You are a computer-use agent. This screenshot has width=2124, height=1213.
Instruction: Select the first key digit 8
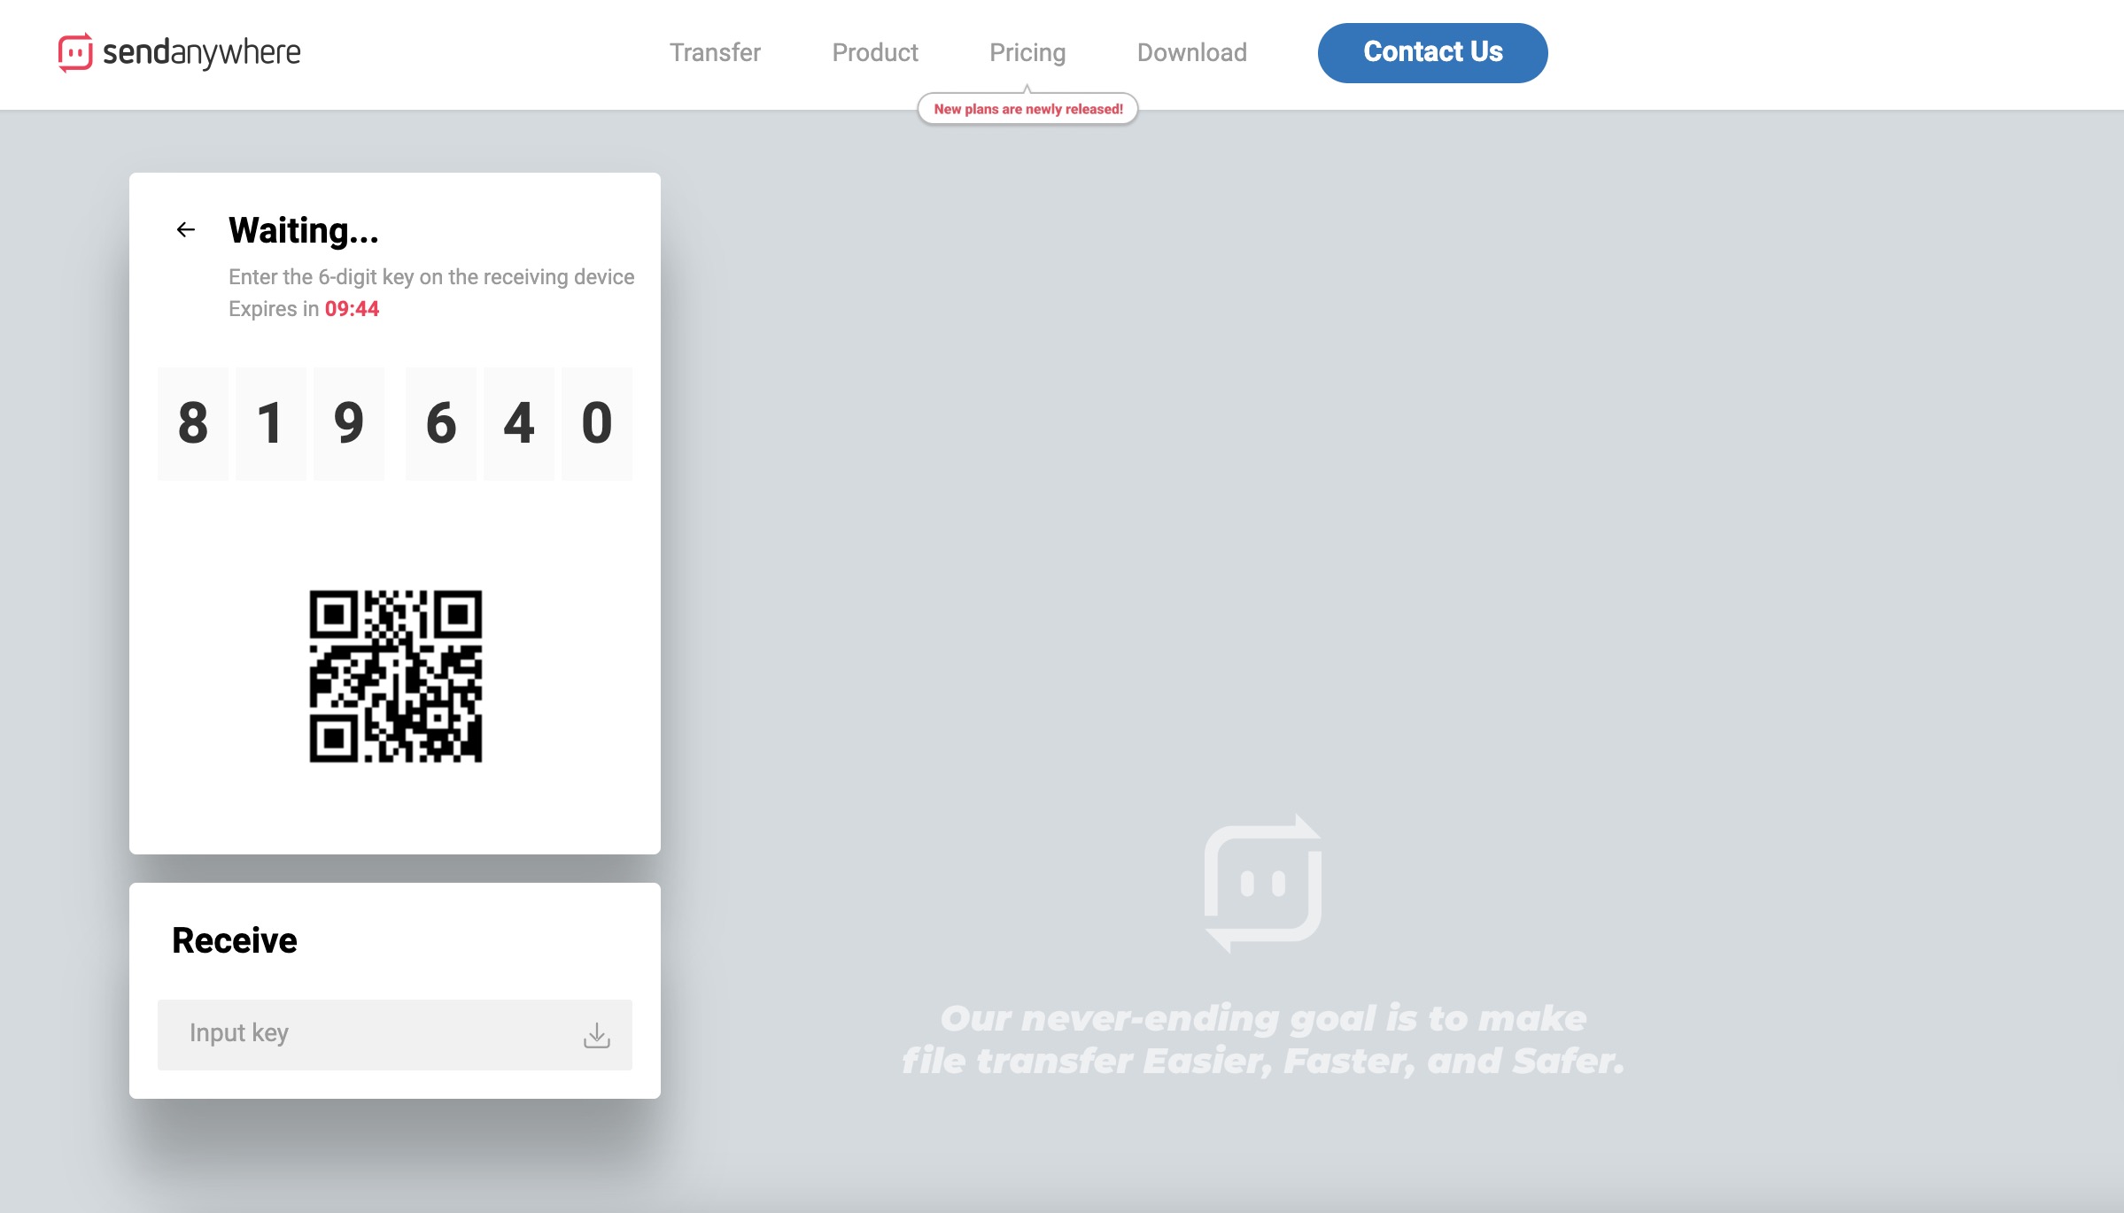click(193, 423)
